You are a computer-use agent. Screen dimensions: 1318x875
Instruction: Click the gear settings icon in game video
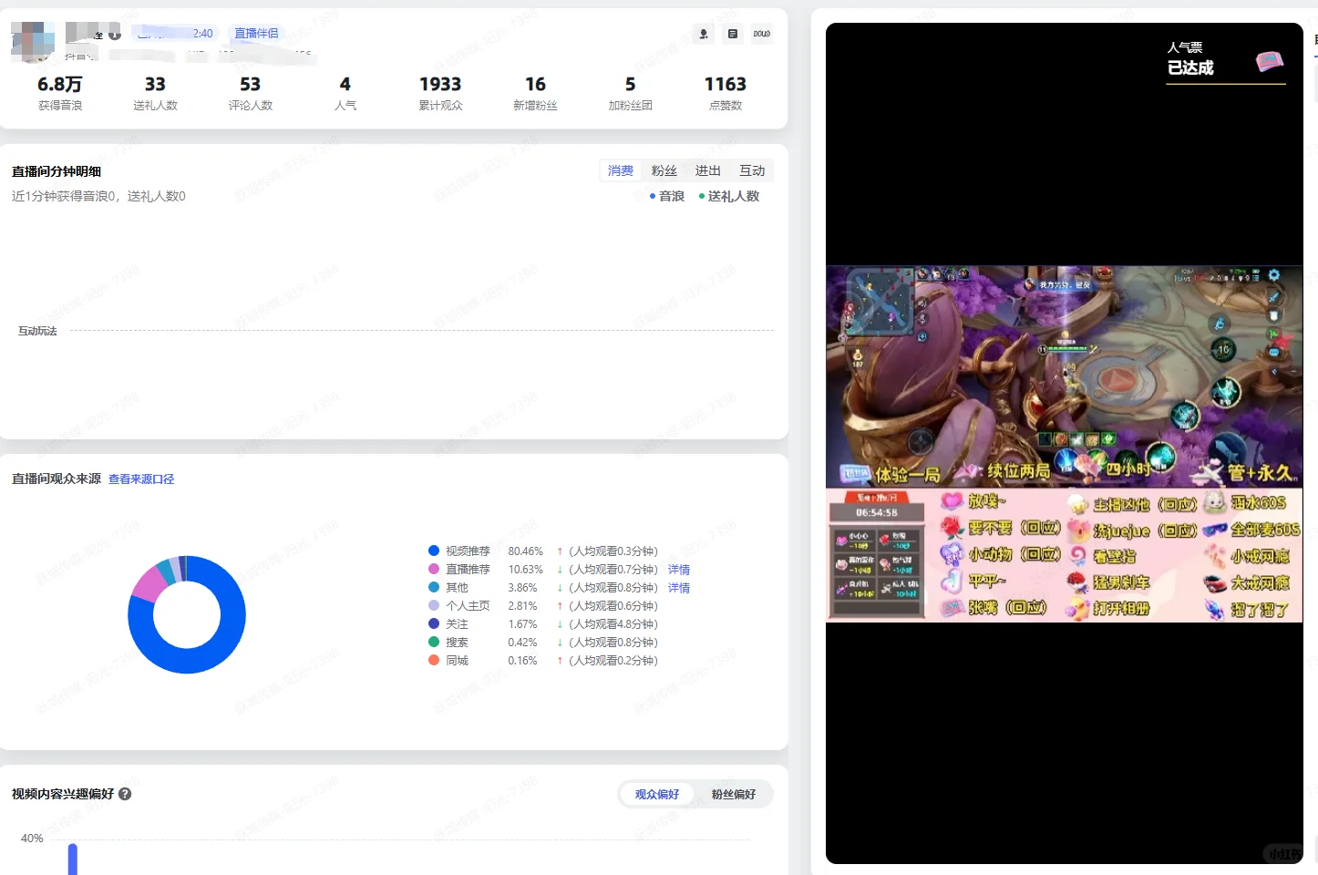1274,275
